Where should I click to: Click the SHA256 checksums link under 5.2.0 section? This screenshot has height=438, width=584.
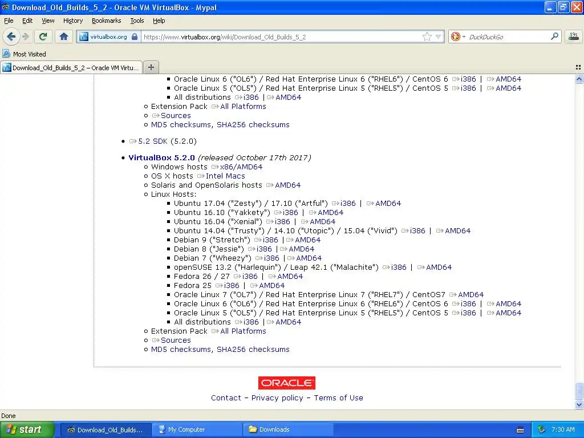point(253,350)
